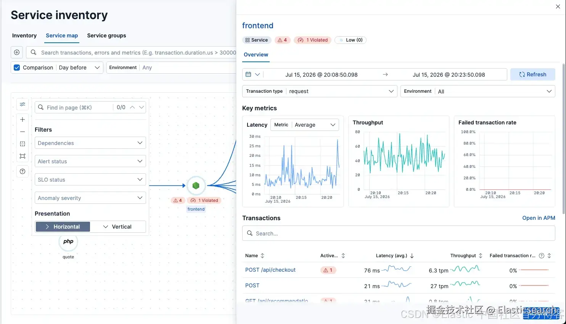Click the php quote service node

(68, 242)
